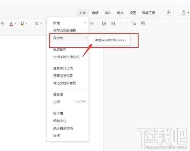Open the 插入 menu
Screen dimensions: 190x151
[x=108, y=13]
